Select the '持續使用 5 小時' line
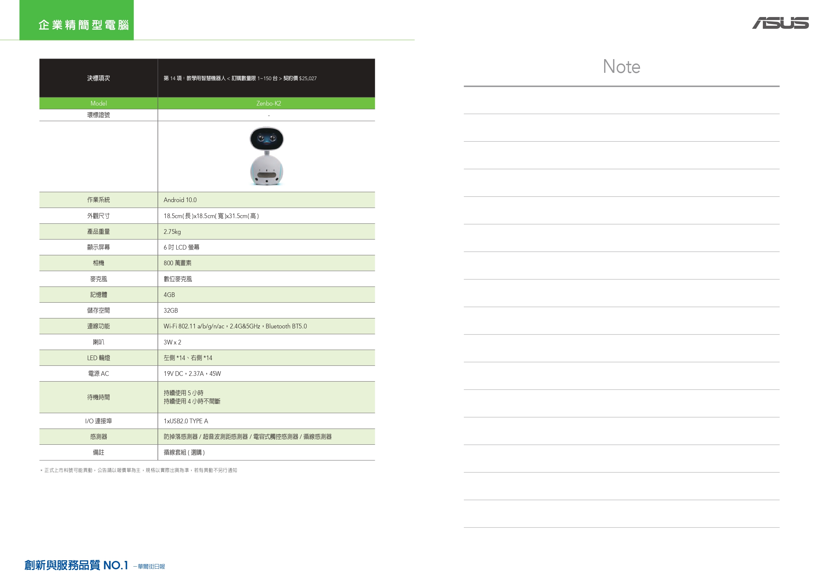The image size is (829, 586). (183, 393)
